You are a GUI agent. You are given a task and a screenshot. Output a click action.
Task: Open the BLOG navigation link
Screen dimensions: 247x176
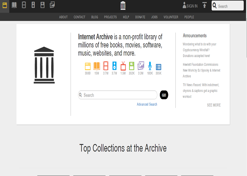click(95, 17)
